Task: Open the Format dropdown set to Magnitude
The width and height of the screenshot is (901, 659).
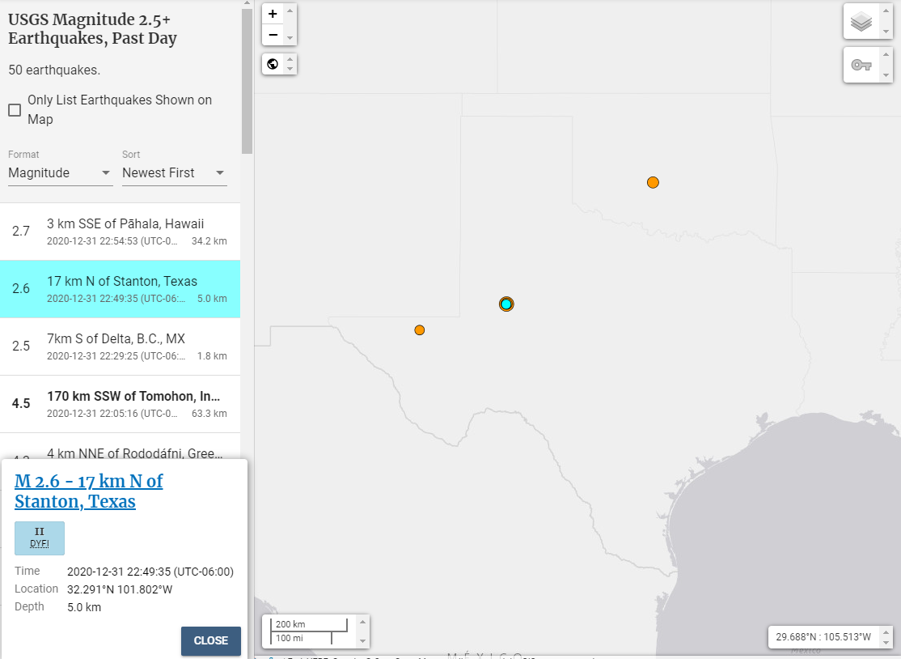Action: point(60,173)
